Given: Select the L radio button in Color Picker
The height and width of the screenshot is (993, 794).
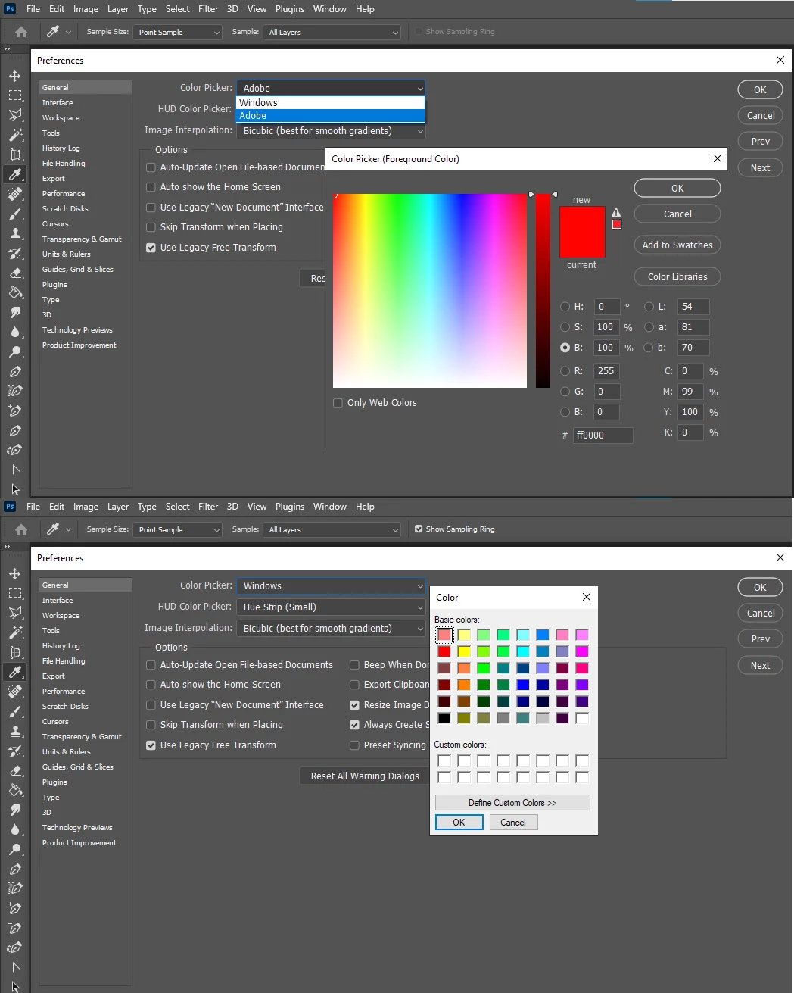Looking at the screenshot, I should click(x=649, y=307).
